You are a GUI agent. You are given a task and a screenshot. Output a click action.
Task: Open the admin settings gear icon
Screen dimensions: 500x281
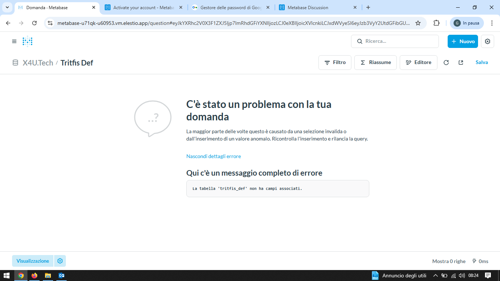coord(487,41)
